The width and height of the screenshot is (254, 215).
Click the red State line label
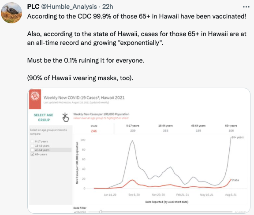point(235,180)
